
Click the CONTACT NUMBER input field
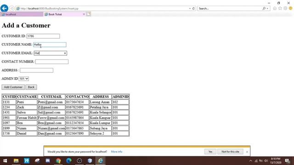52,62
